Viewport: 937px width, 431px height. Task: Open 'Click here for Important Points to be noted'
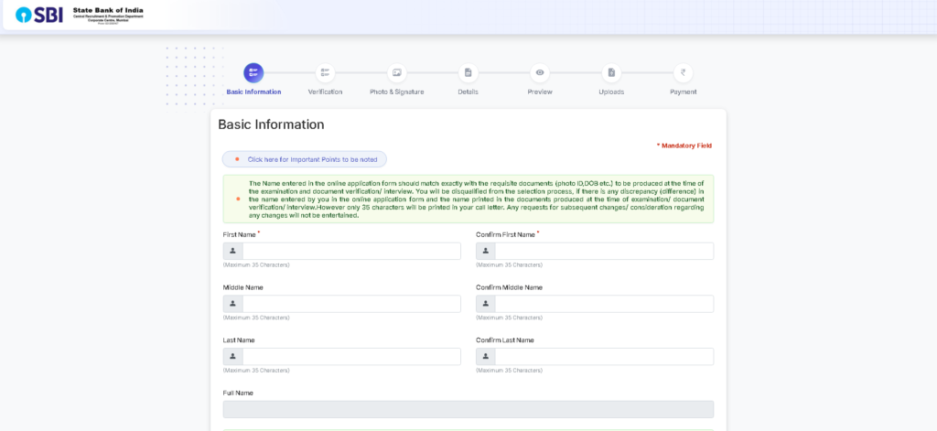[x=304, y=159]
